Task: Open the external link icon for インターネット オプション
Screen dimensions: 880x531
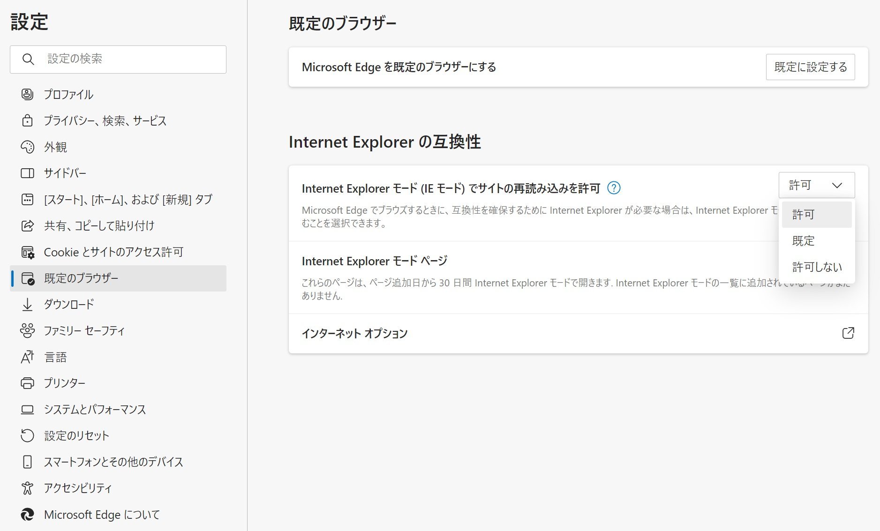Action: pyautogui.click(x=848, y=333)
